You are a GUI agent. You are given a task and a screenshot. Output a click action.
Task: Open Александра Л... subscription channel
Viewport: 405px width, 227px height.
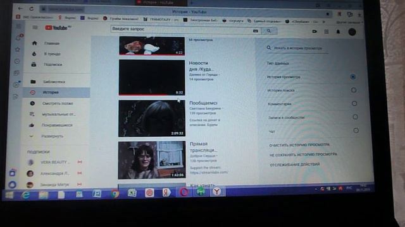click(54, 173)
